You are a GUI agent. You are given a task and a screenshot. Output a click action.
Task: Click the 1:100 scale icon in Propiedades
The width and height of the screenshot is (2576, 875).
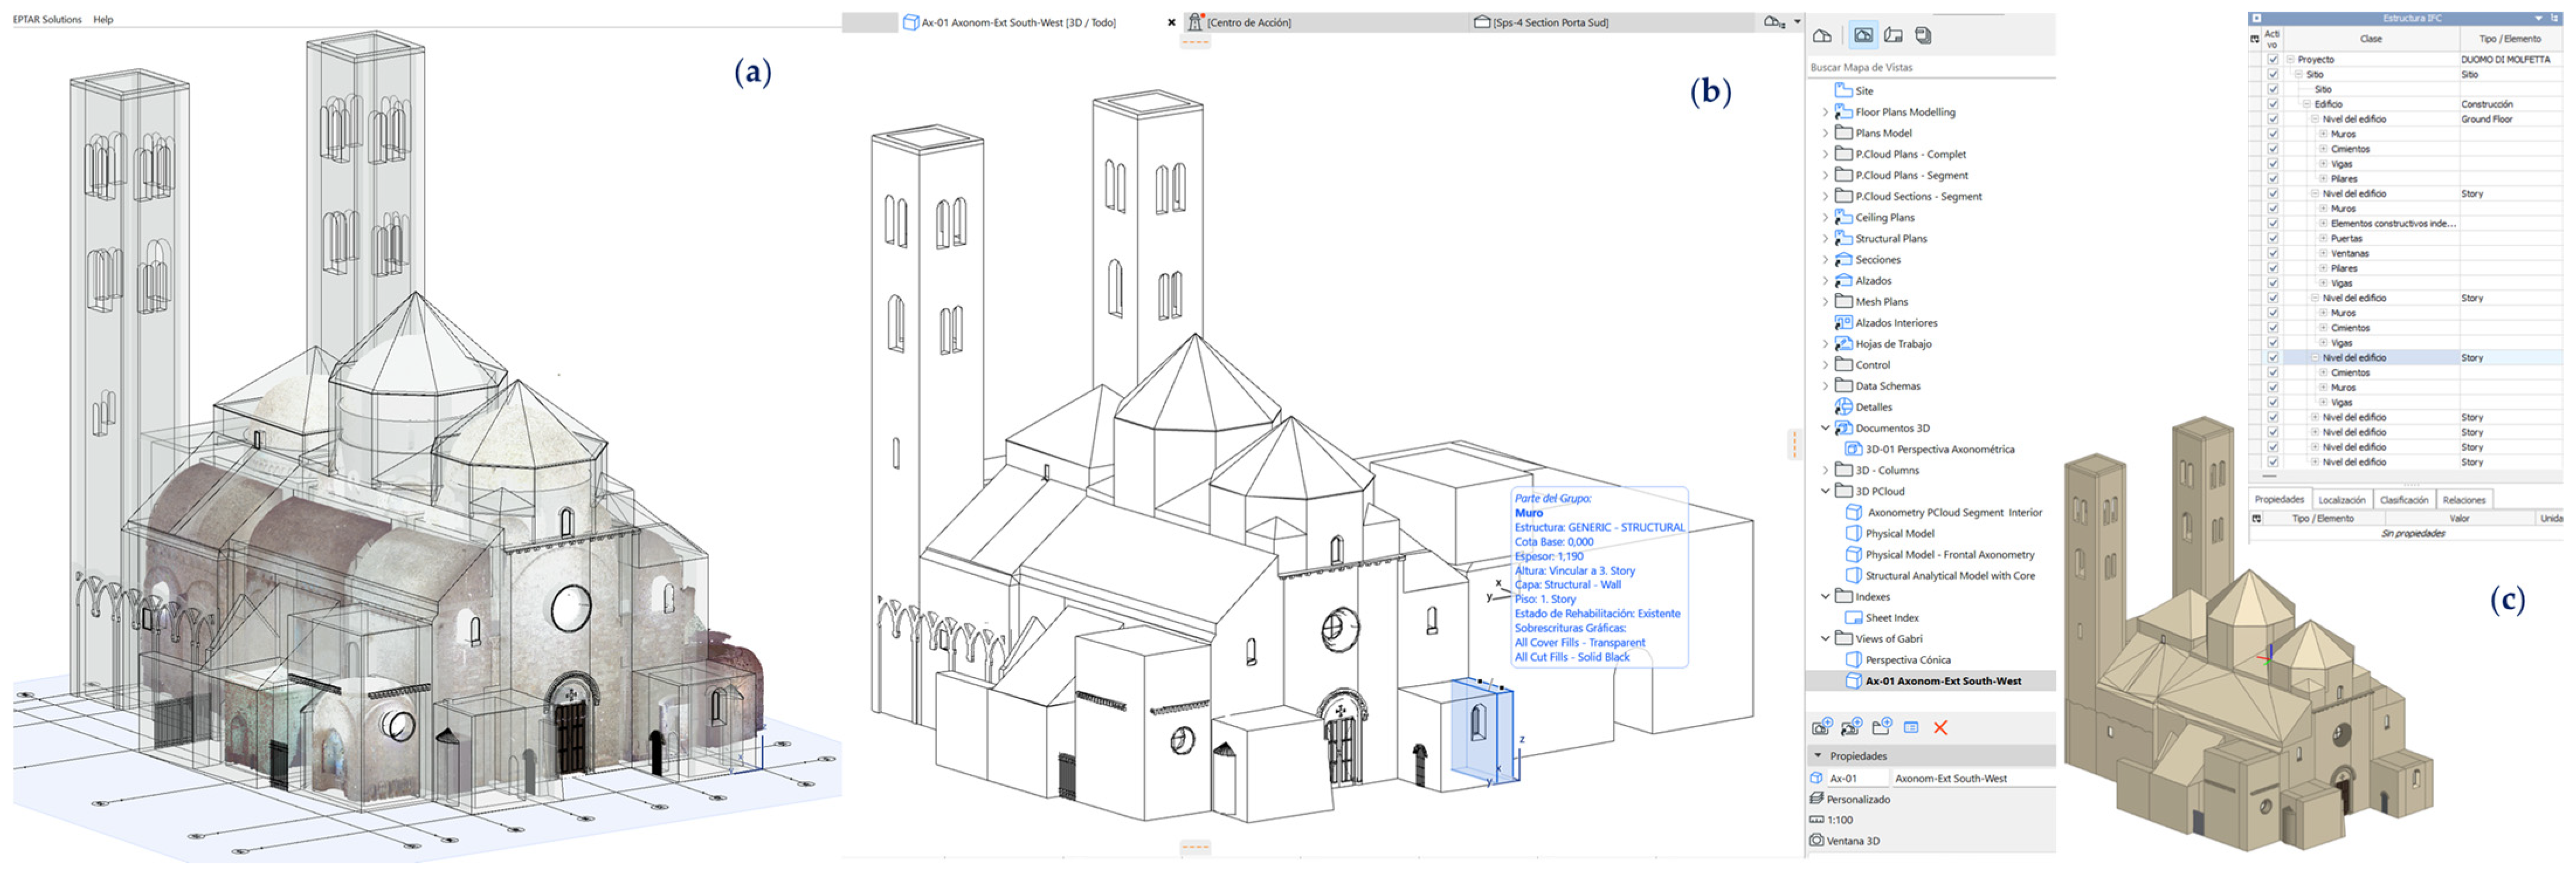tap(1816, 819)
